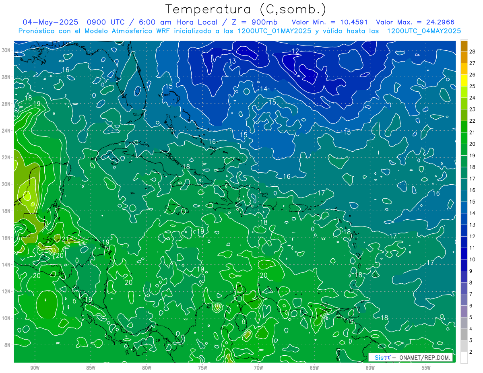Click the "85W" longitude axis label
This screenshot has width=483, height=373.
[91, 368]
